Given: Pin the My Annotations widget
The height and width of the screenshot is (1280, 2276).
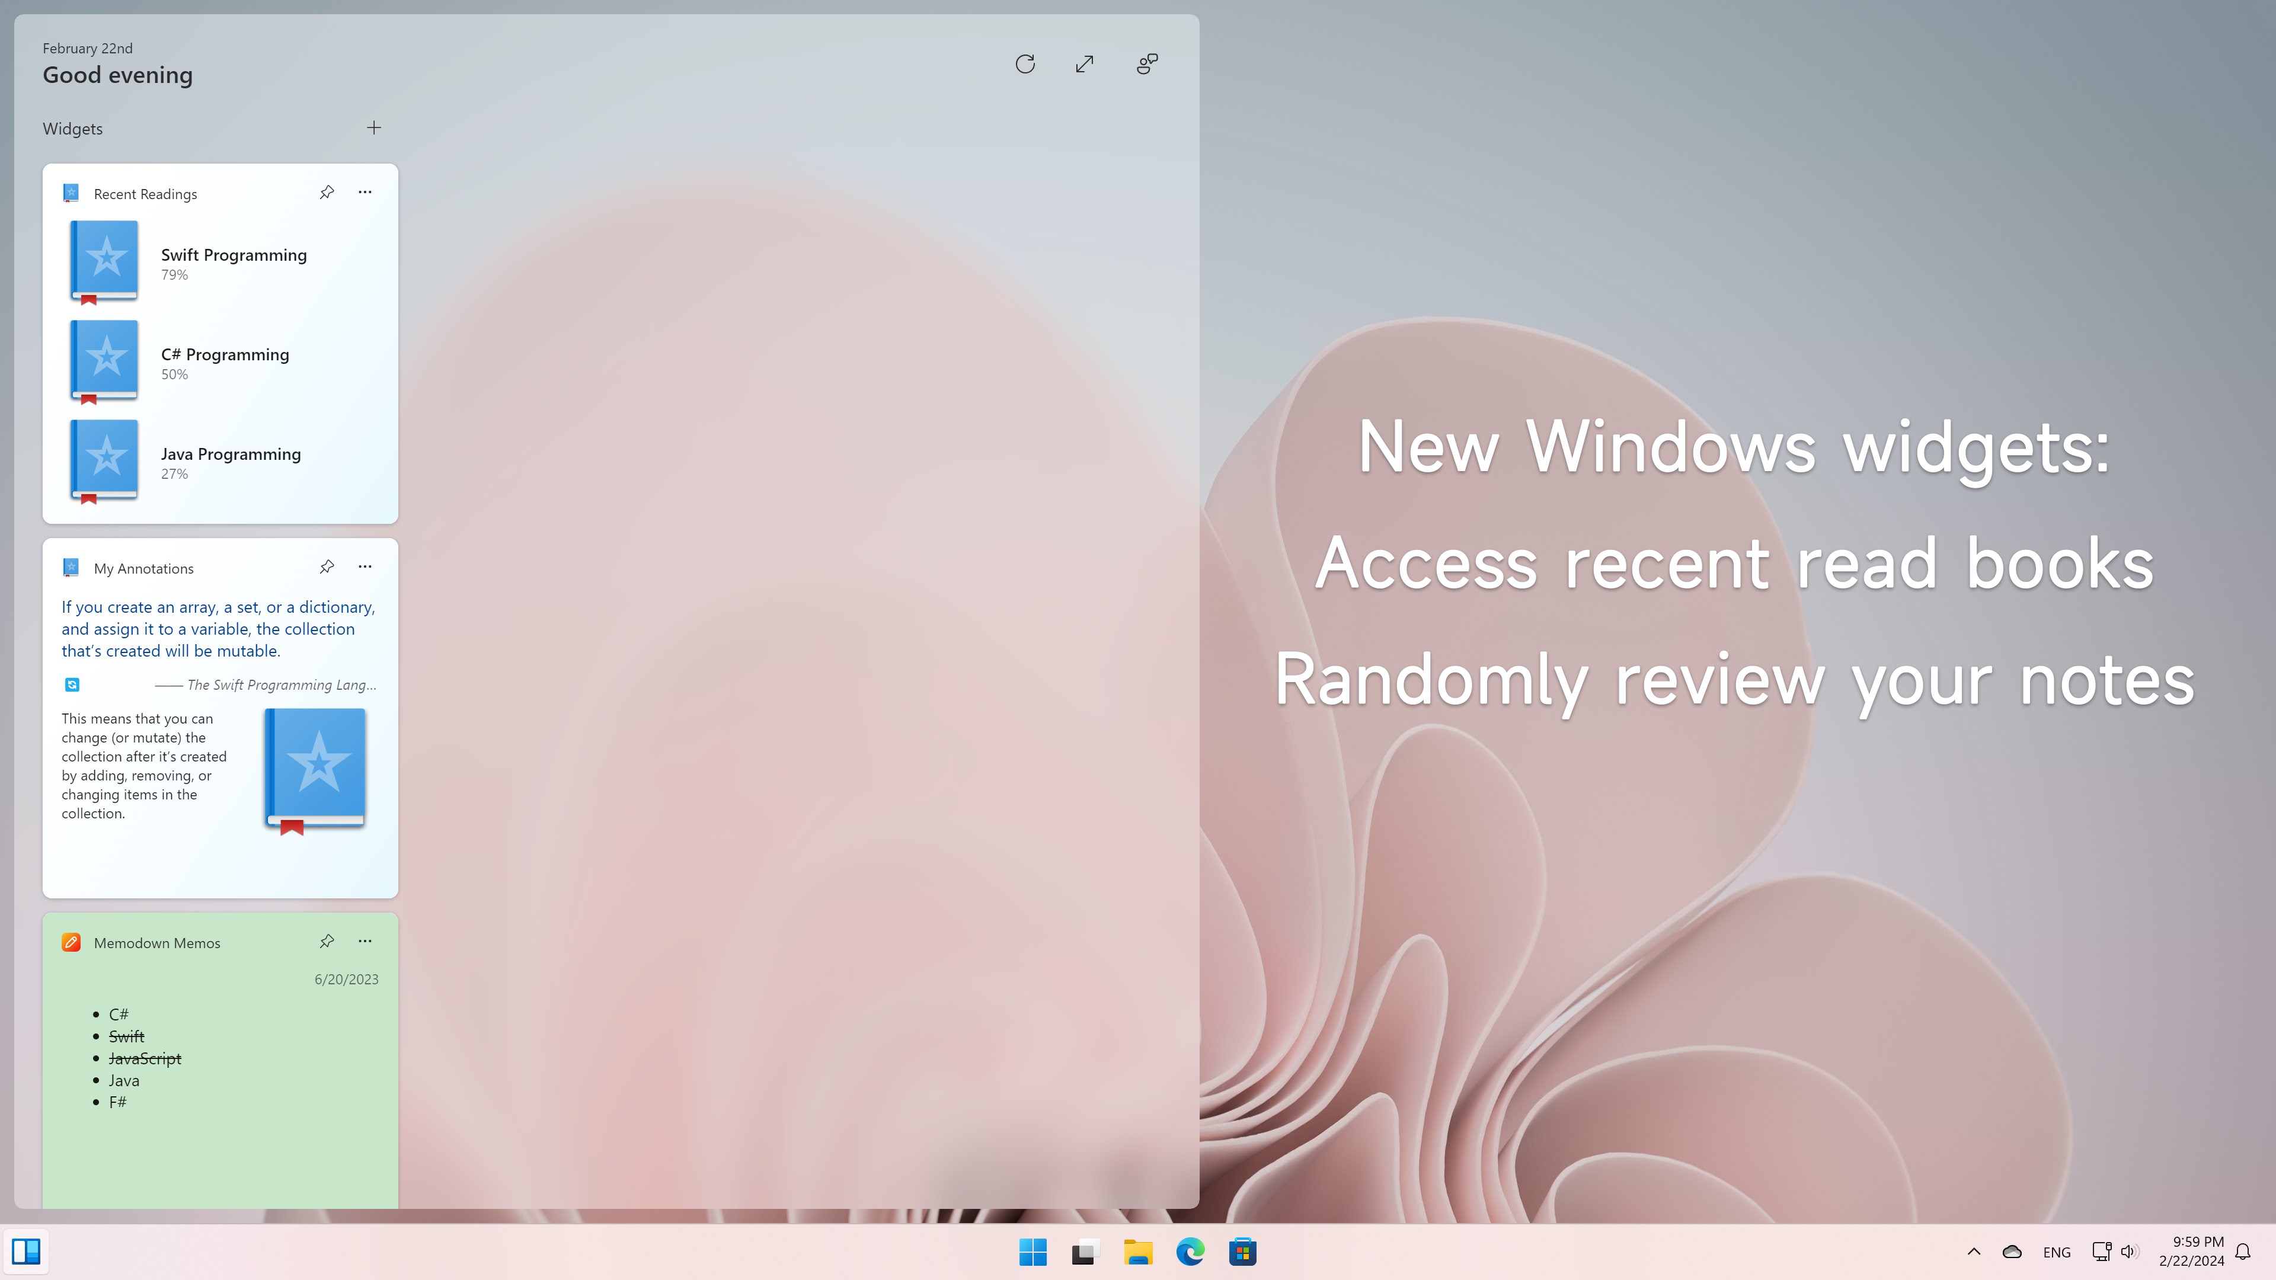Looking at the screenshot, I should pos(327,567).
